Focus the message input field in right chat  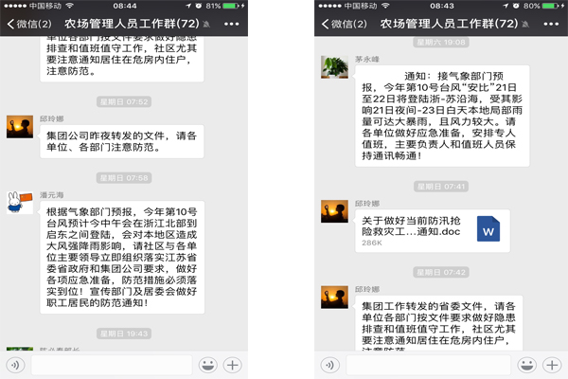coord(428,365)
